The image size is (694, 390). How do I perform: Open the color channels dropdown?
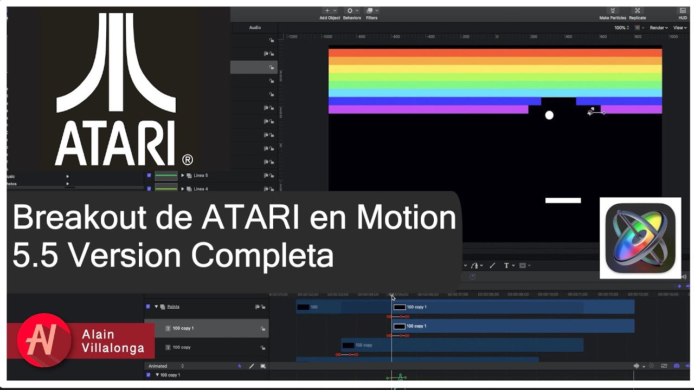(640, 28)
